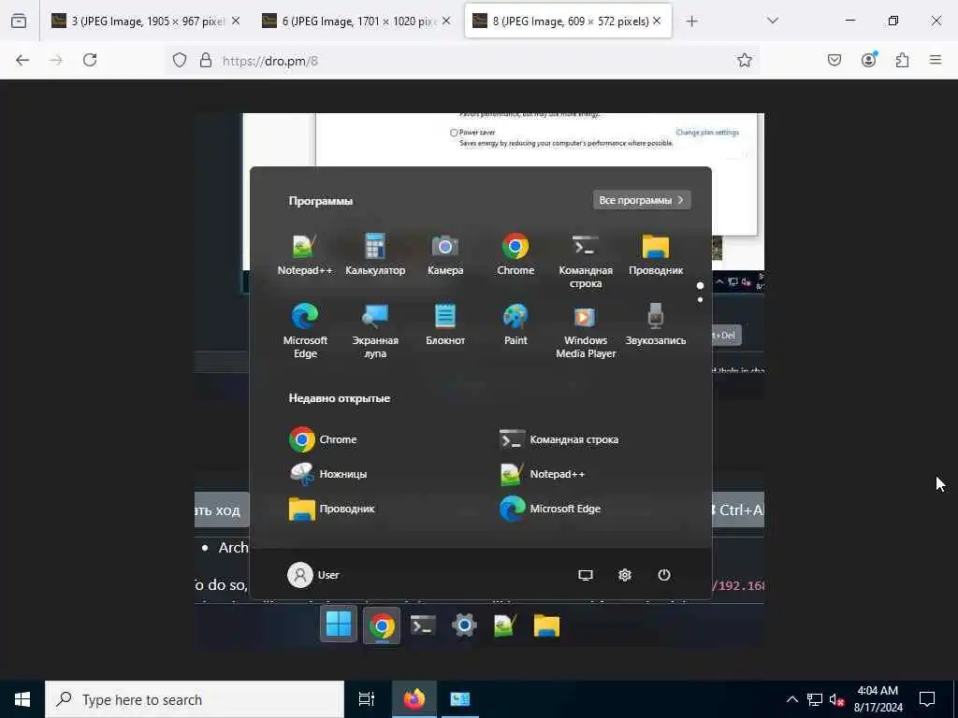The image size is (958, 718).
Task: Open the Звукозапись recorder app
Action: 656,324
